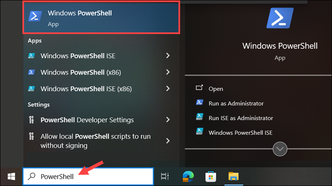
Task: Choose Run as Administrator
Action: pos(236,103)
